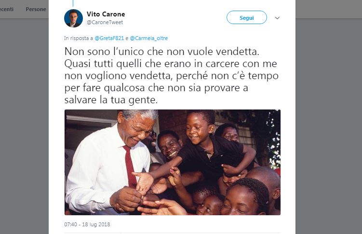Click the tweet text about vendetta
Image resolution: width=362 pixels, height=234 pixels.
click(171, 76)
